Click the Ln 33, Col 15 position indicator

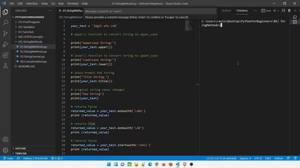(x=221, y=158)
